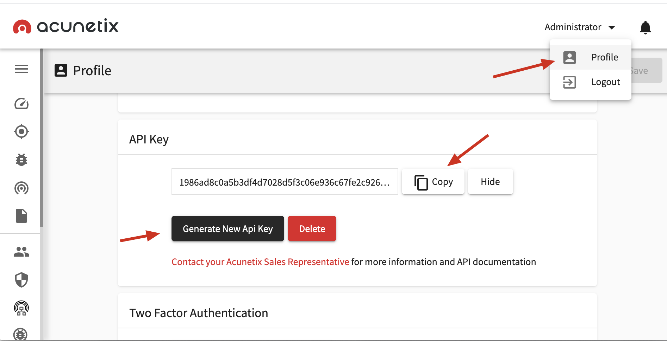Click the Acunetix logo
This screenshot has width=667, height=341.
coord(66,26)
